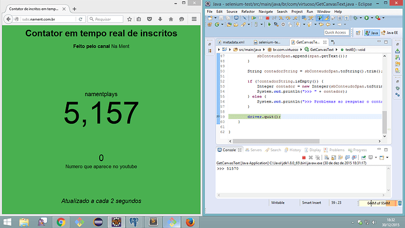The image size is (405, 228).
Task: Click the Debug bug icon in Eclipse toolbar
Action: [x=355, y=18]
